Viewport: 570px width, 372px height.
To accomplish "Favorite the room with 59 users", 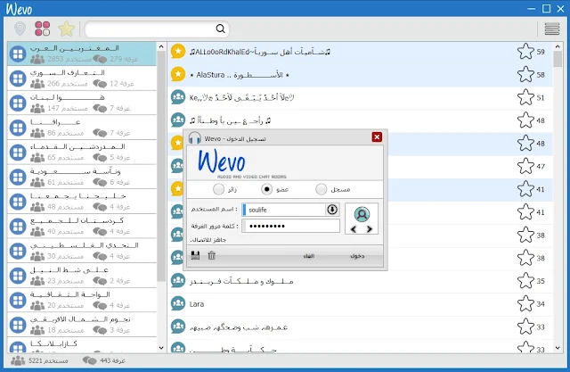I will (525, 52).
